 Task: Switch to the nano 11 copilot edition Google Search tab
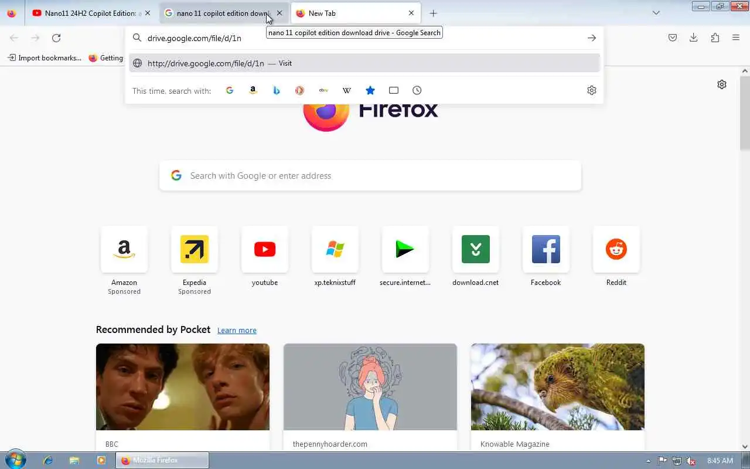coord(223,13)
